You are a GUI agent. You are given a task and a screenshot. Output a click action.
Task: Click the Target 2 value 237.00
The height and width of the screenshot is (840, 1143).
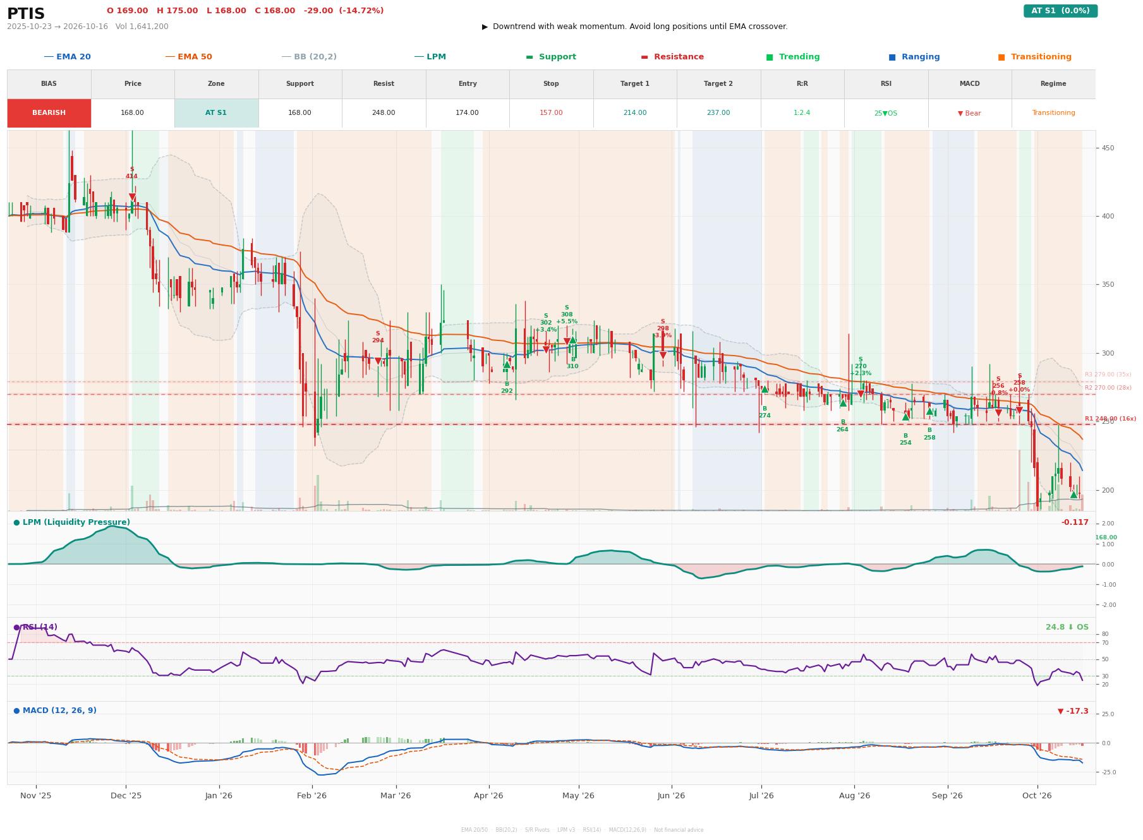(718, 113)
